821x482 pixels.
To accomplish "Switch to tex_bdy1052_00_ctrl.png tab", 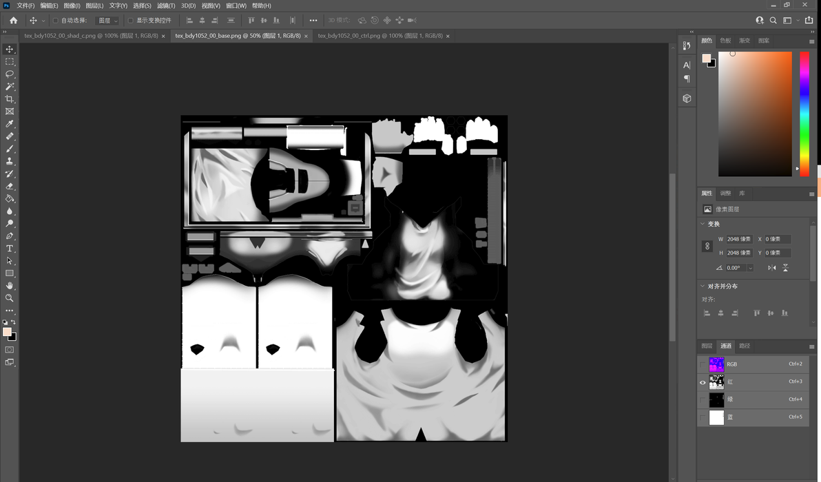I will click(x=380, y=36).
